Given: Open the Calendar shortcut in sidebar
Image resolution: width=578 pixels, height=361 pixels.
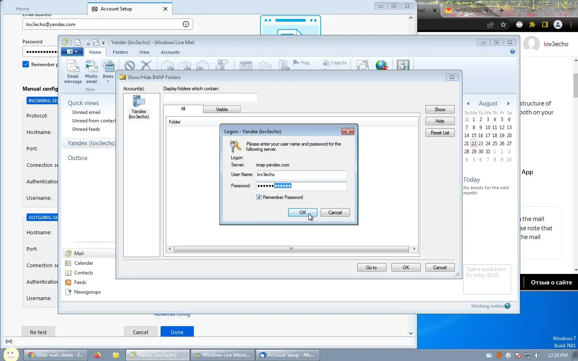Looking at the screenshot, I should pyautogui.click(x=83, y=263).
